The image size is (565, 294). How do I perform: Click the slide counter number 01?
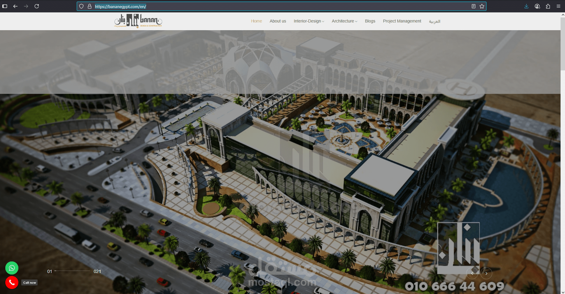click(x=50, y=272)
